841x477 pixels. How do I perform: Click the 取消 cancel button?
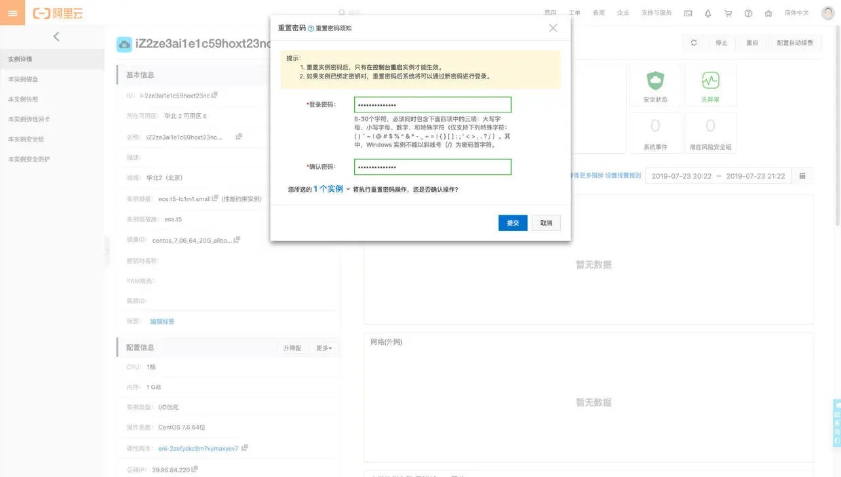pyautogui.click(x=546, y=223)
